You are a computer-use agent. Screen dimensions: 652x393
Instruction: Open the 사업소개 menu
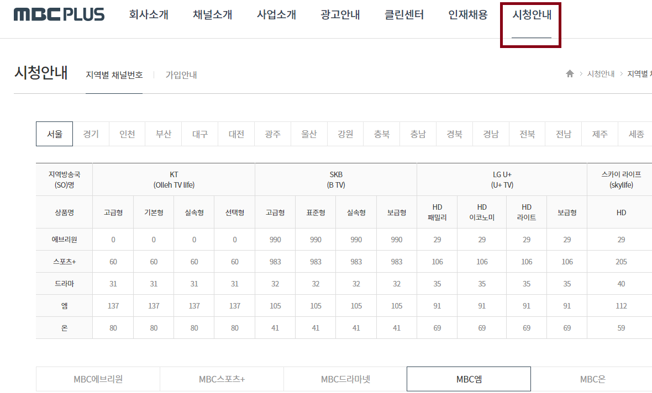pos(276,15)
